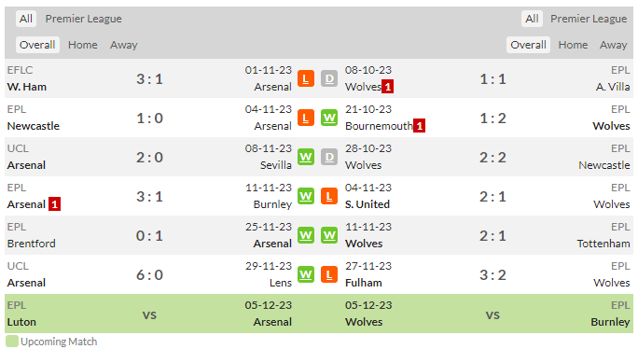Click red card indicator beside Arsenal vs Burnley

[54, 203]
